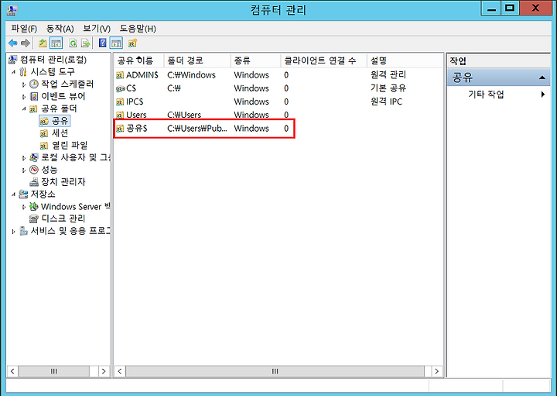This screenshot has height=396, width=557.
Task: Select 컴퓨터 관리(로컬) root node
Action: tap(53, 60)
